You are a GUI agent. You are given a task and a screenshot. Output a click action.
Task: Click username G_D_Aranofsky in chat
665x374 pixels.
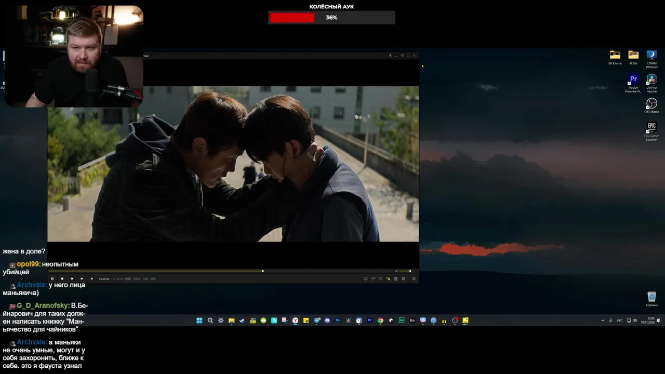43,306
